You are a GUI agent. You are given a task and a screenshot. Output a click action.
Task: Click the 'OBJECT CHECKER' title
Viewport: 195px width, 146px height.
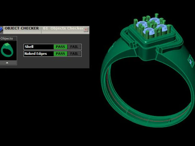coord(22,28)
